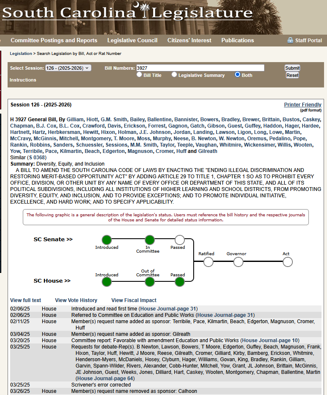This screenshot has width=327, height=395.
Task: Open sponsor Erickson's link
Action: pos(135,126)
